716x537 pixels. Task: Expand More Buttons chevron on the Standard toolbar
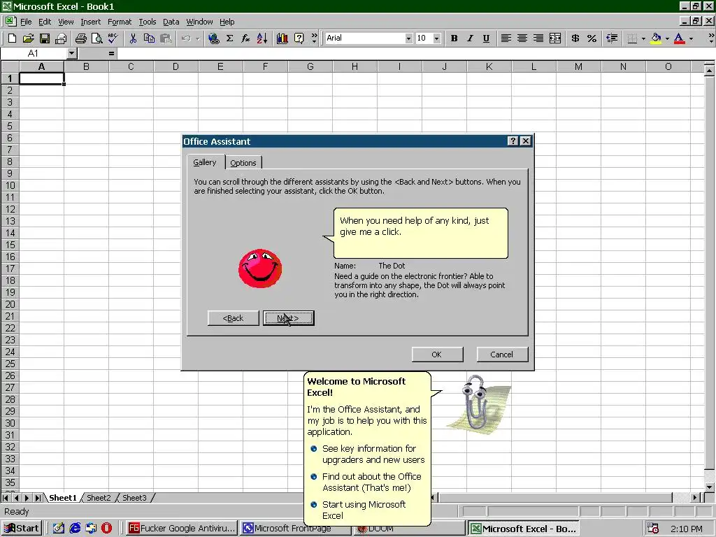point(314,38)
